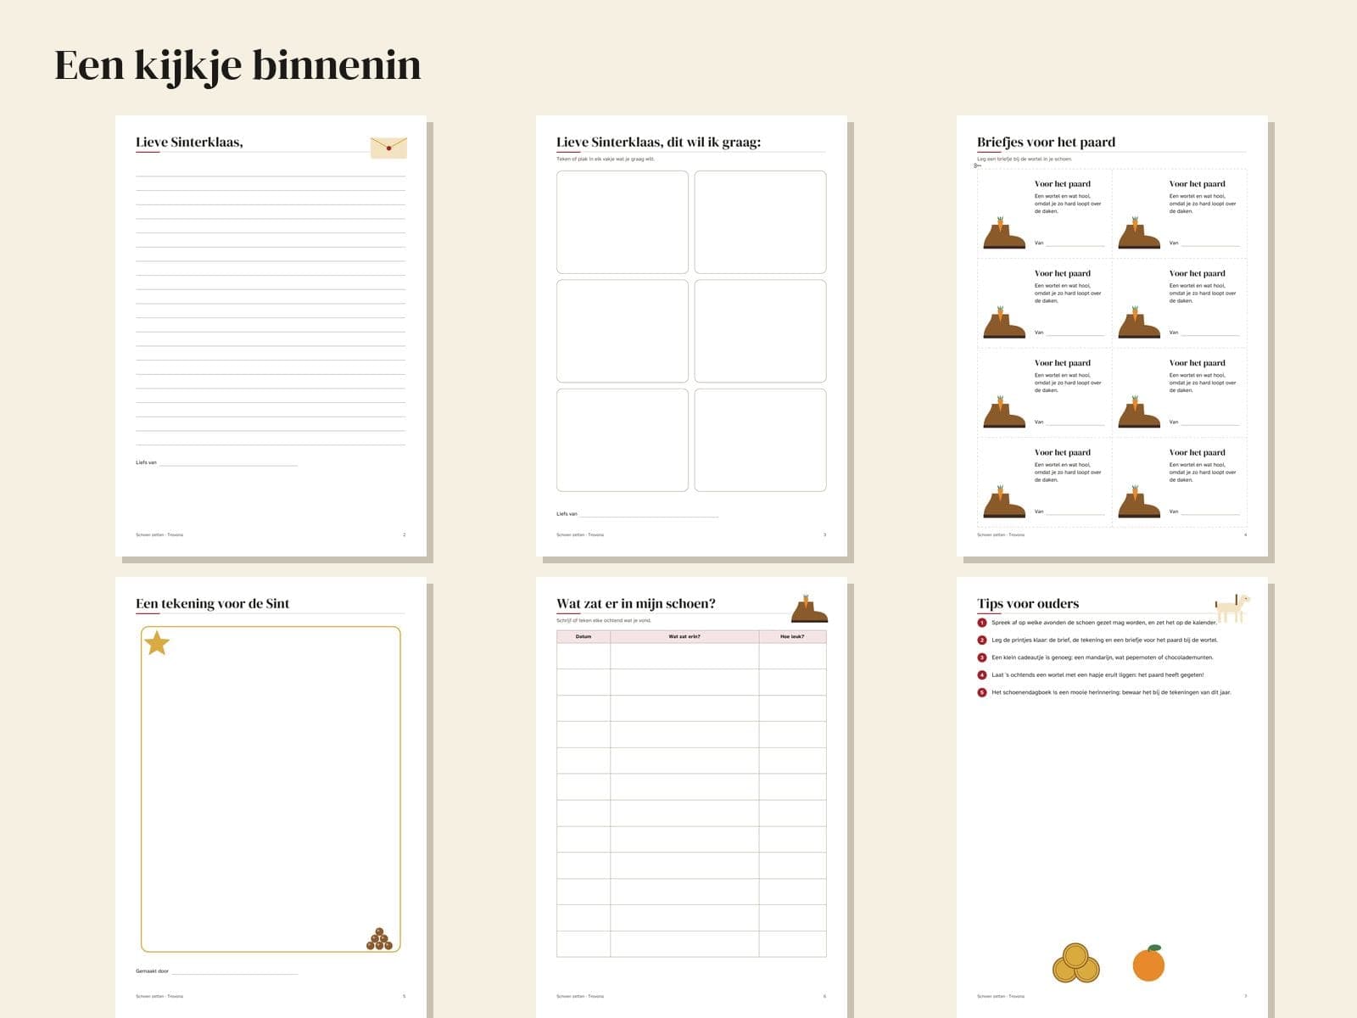1357x1018 pixels.
Task: Click the orange mandarin illustration
Action: (1148, 963)
